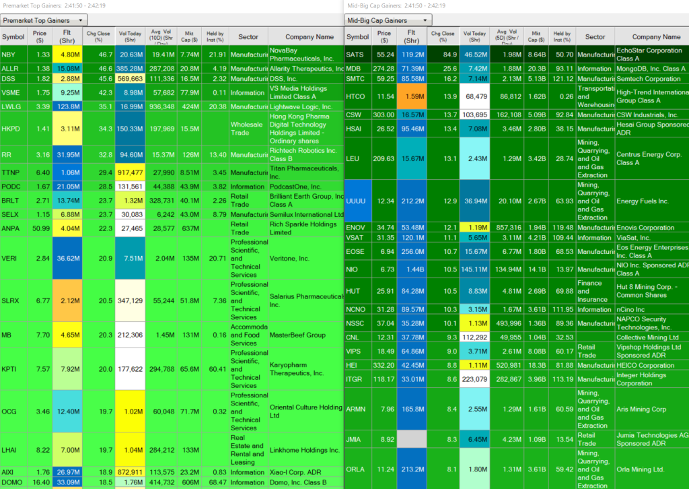Viewport: 689px width, 489px height.
Task: Sort Mid-Big Cap Gainers by Sector header
Action: tap(595, 37)
